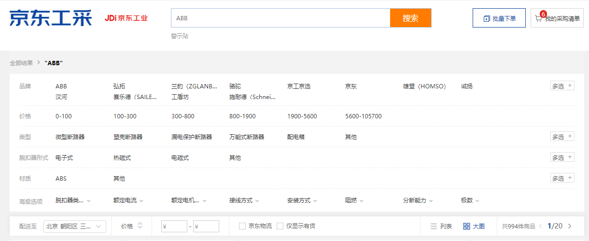
Task: Click the 全部结果 breadcrumb
Action: [21, 63]
